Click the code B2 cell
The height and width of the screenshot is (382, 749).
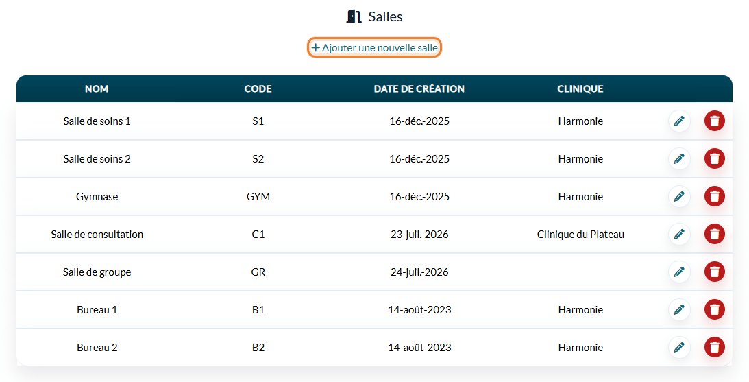[x=258, y=348]
